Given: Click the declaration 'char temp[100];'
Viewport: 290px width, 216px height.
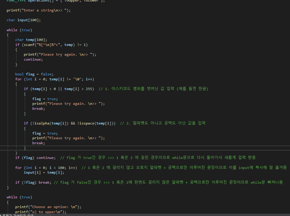Looking at the screenshot, I should [x=31, y=40].
